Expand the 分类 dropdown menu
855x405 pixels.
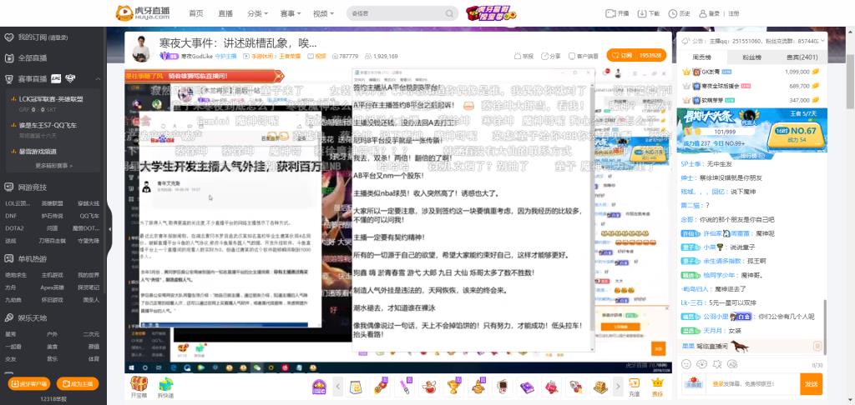[x=257, y=14]
